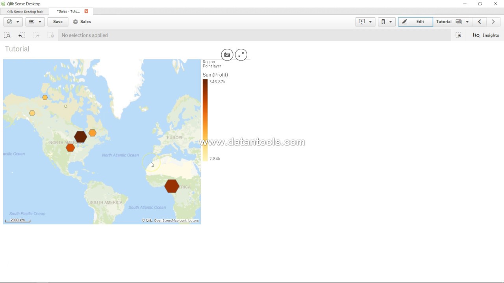
Task: Select the small hexagon in northern Canada
Action: coord(45,97)
